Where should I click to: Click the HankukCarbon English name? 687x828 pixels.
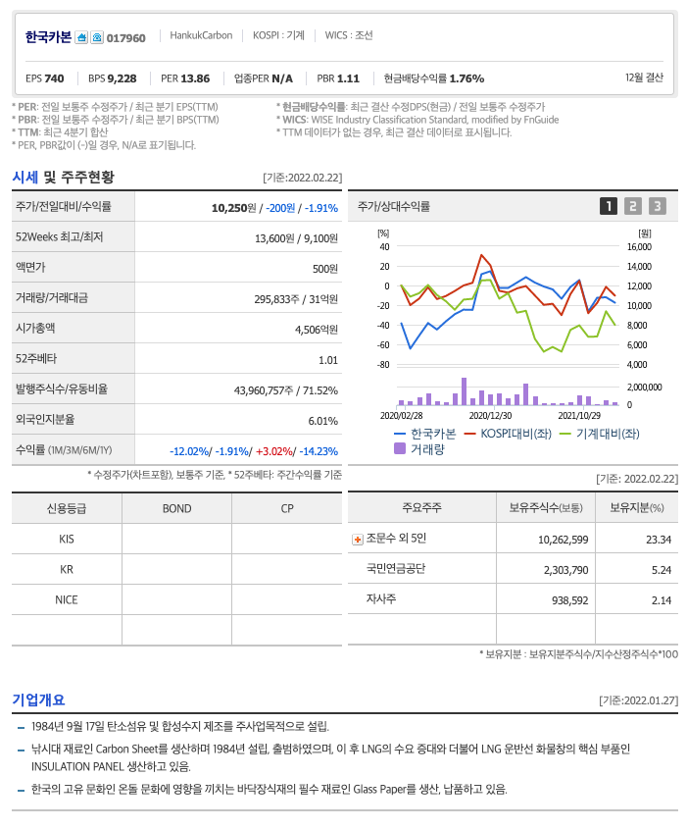pyautogui.click(x=201, y=35)
